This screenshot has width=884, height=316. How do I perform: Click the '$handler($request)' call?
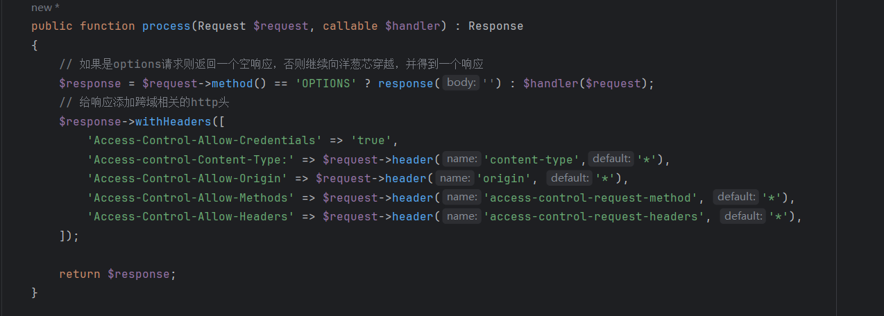586,84
